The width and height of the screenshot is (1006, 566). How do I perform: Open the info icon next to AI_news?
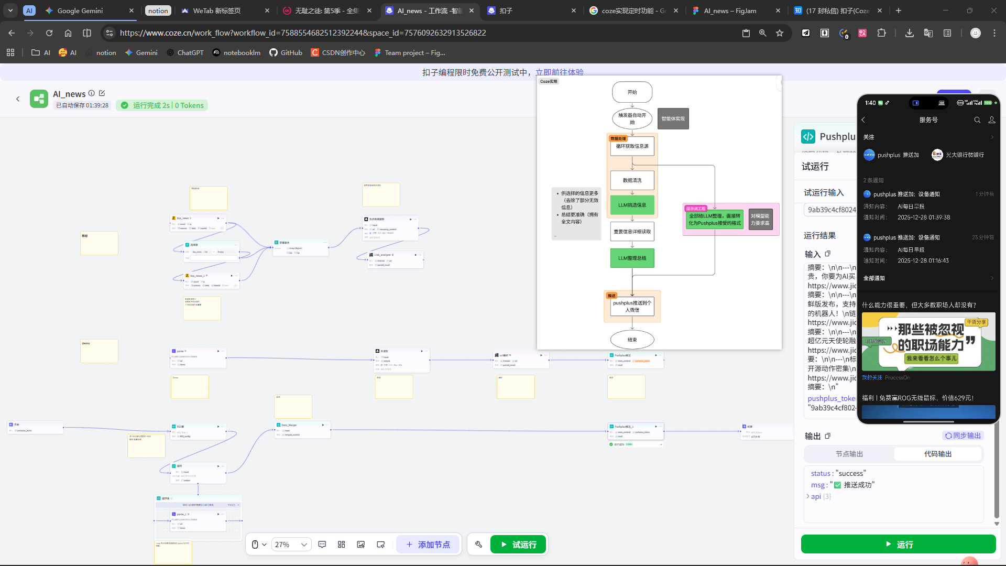coord(92,93)
